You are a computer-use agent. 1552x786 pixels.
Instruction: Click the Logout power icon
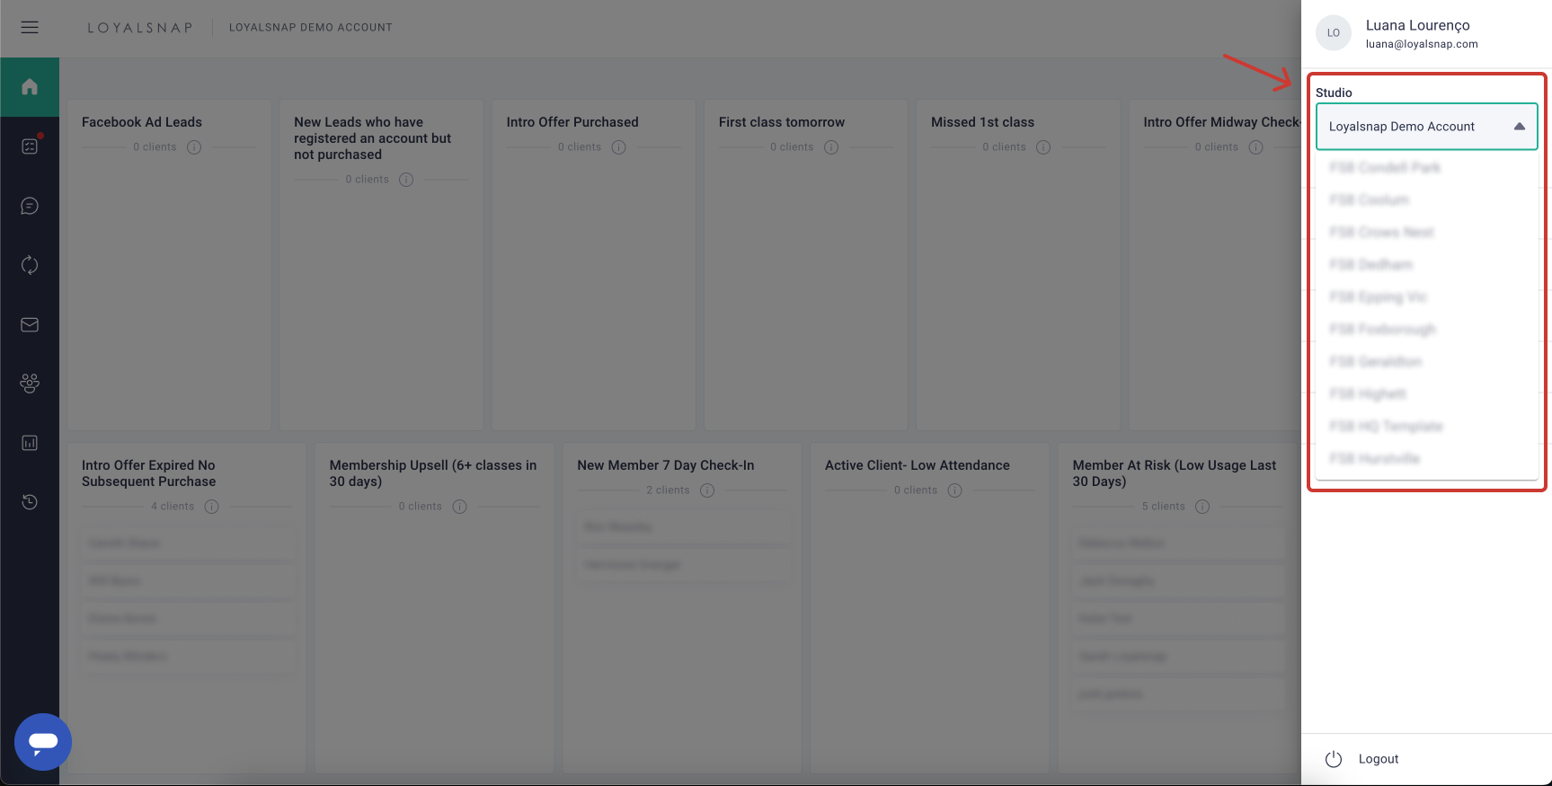point(1334,759)
